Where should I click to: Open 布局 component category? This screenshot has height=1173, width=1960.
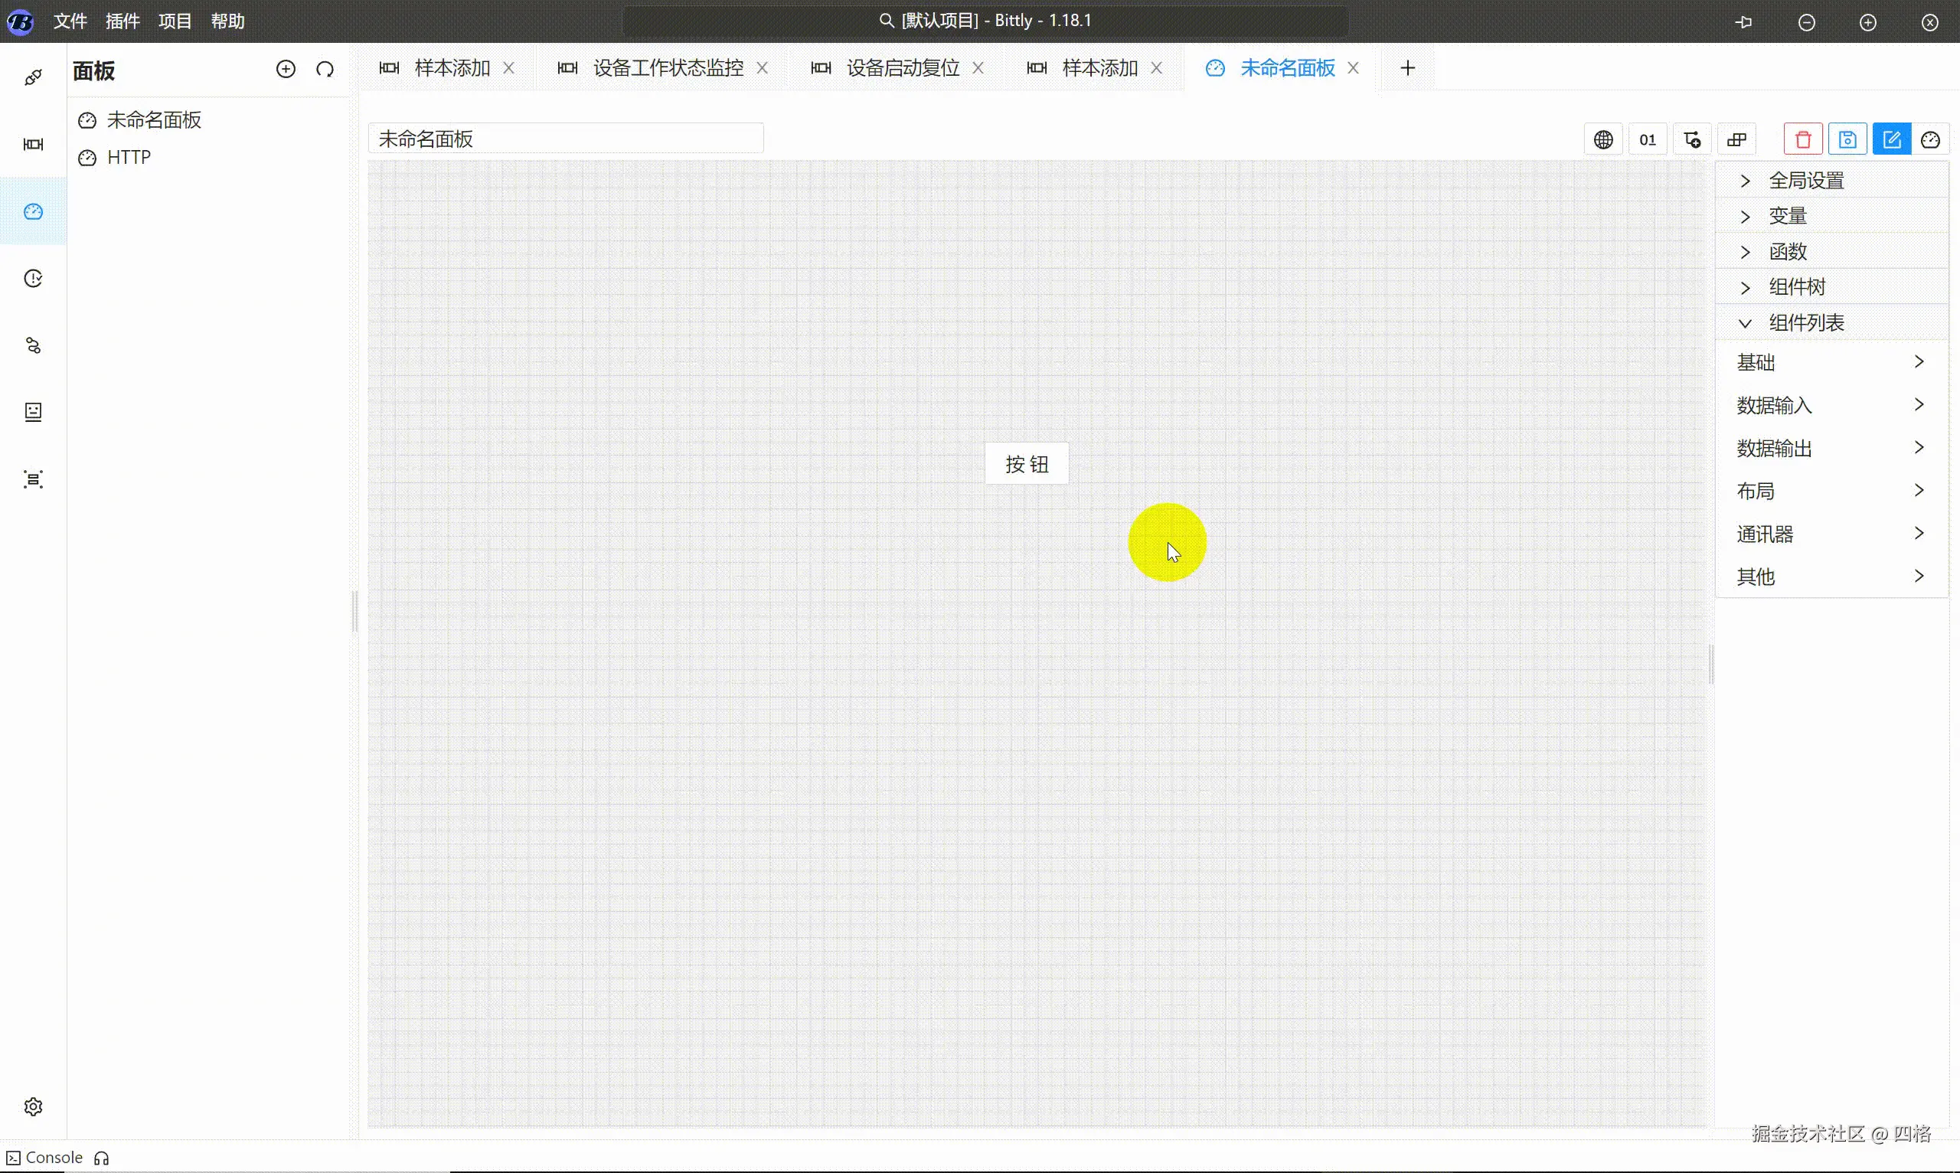coord(1832,491)
